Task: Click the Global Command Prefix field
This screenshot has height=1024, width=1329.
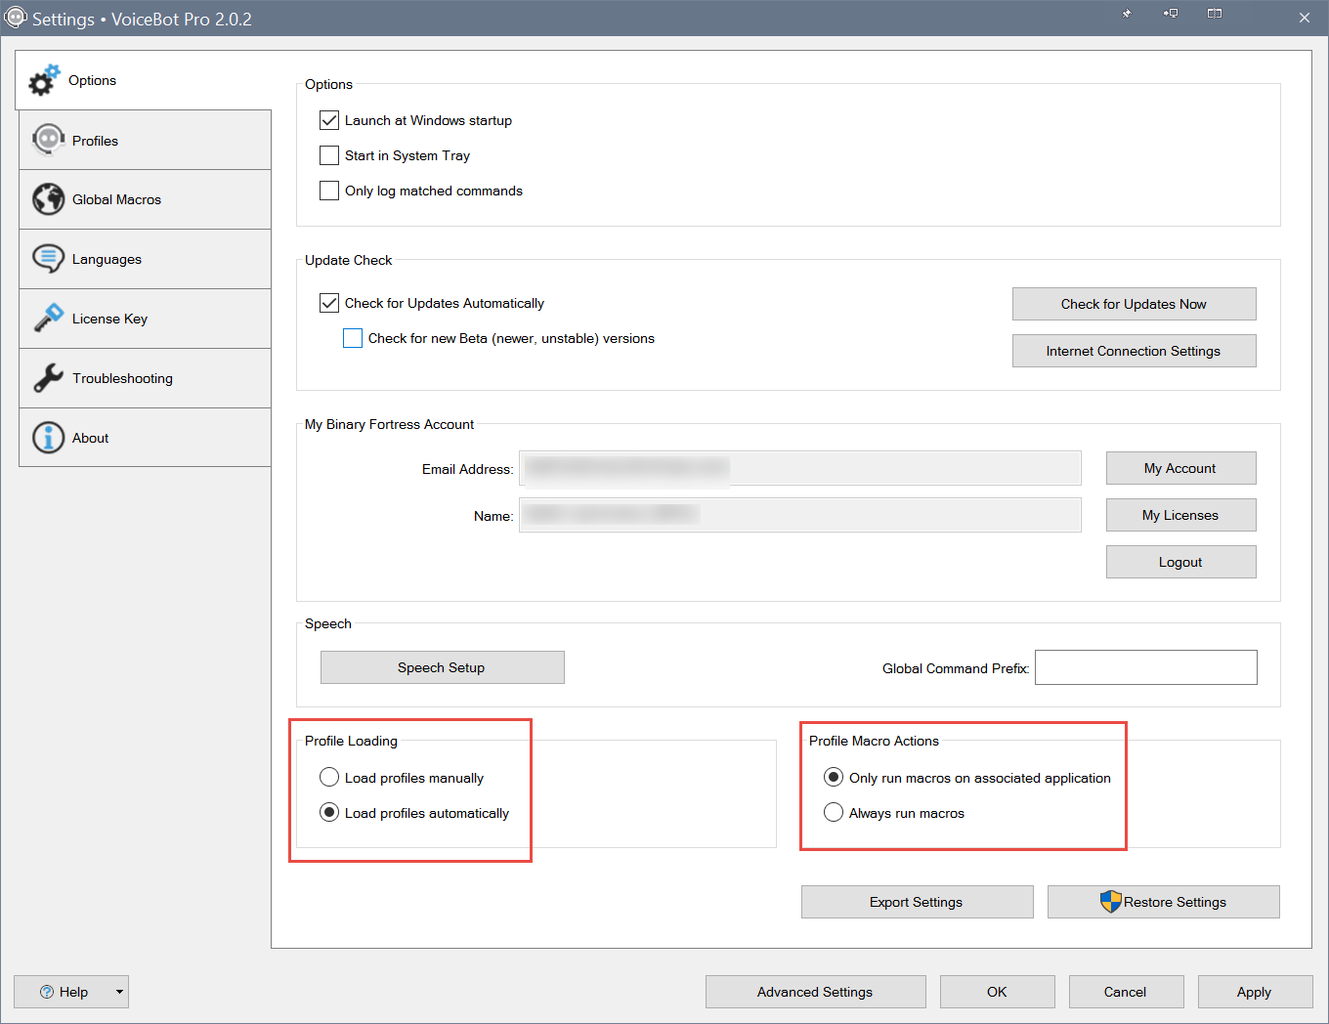Action: click(x=1145, y=667)
